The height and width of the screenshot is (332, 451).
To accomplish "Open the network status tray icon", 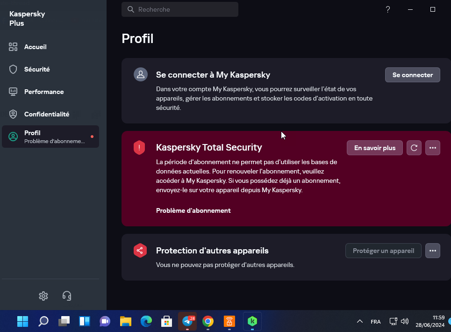I will click(393, 321).
